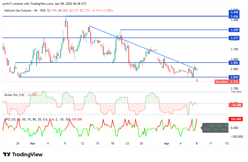Click the H2.802 high value
Screen dimensions: 248x162
click(x=63, y=11)
